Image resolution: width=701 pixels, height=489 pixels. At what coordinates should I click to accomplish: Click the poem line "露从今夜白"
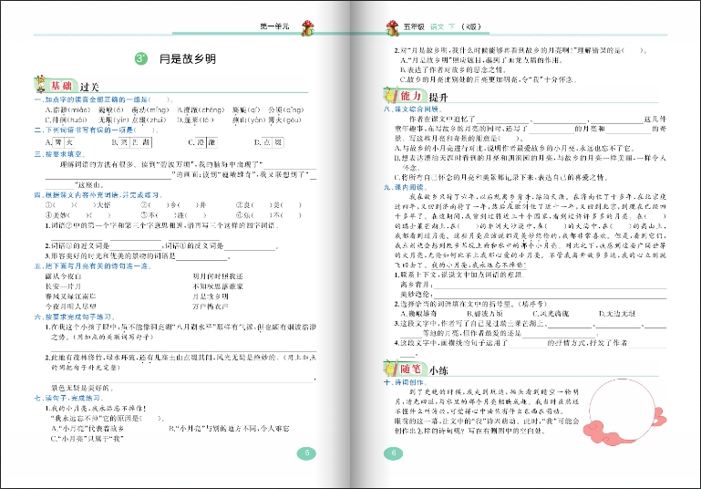tap(63, 276)
